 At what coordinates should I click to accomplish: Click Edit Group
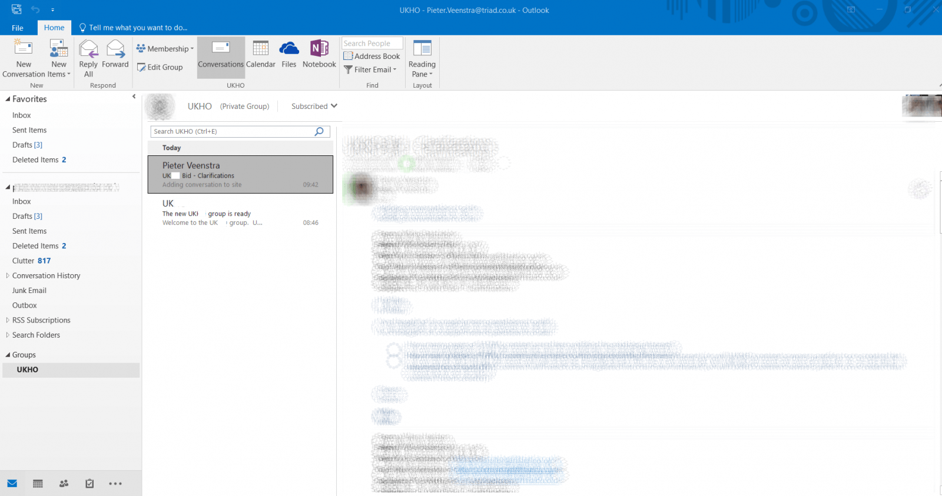coord(160,67)
